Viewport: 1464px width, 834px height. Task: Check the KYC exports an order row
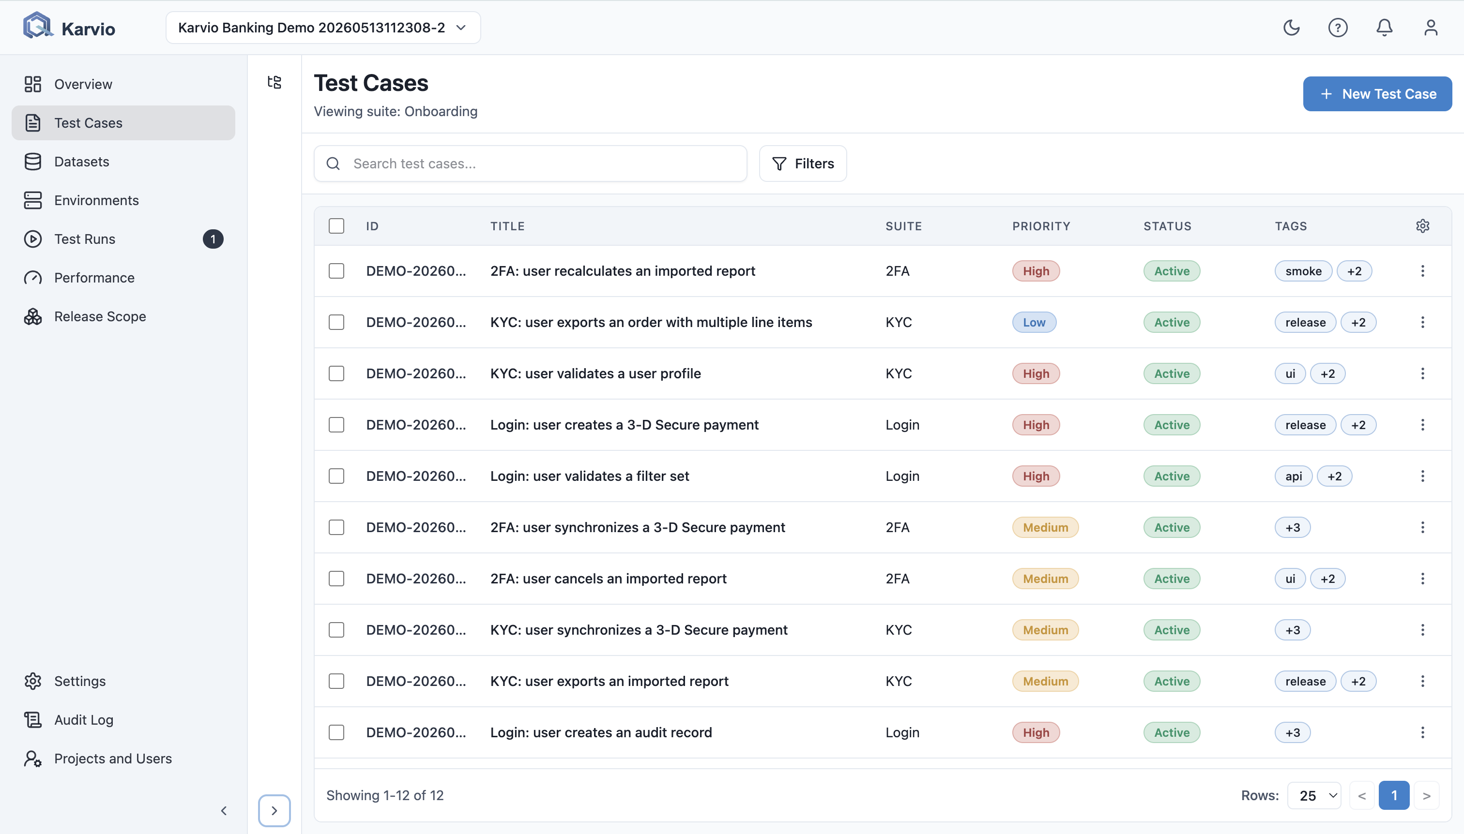coord(336,322)
